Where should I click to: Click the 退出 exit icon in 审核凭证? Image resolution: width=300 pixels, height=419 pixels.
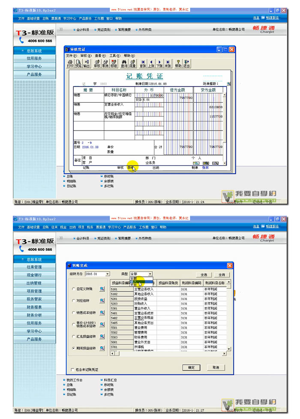click(186, 64)
